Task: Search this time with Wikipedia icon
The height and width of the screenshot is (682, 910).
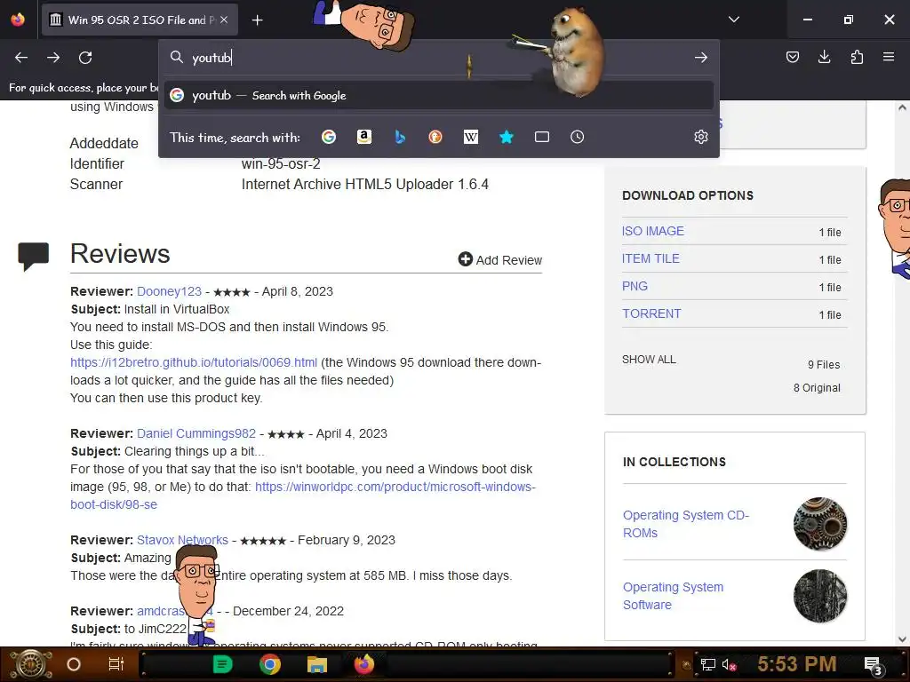Action: click(471, 137)
